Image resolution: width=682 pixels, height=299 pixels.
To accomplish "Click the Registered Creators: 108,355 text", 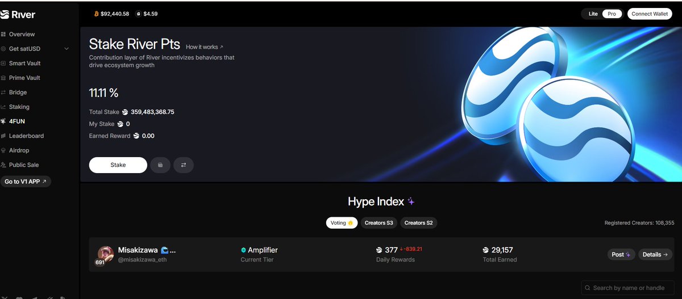I will pos(639,223).
